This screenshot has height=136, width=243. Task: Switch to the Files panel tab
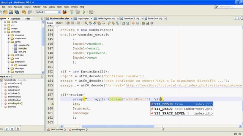[28, 19]
